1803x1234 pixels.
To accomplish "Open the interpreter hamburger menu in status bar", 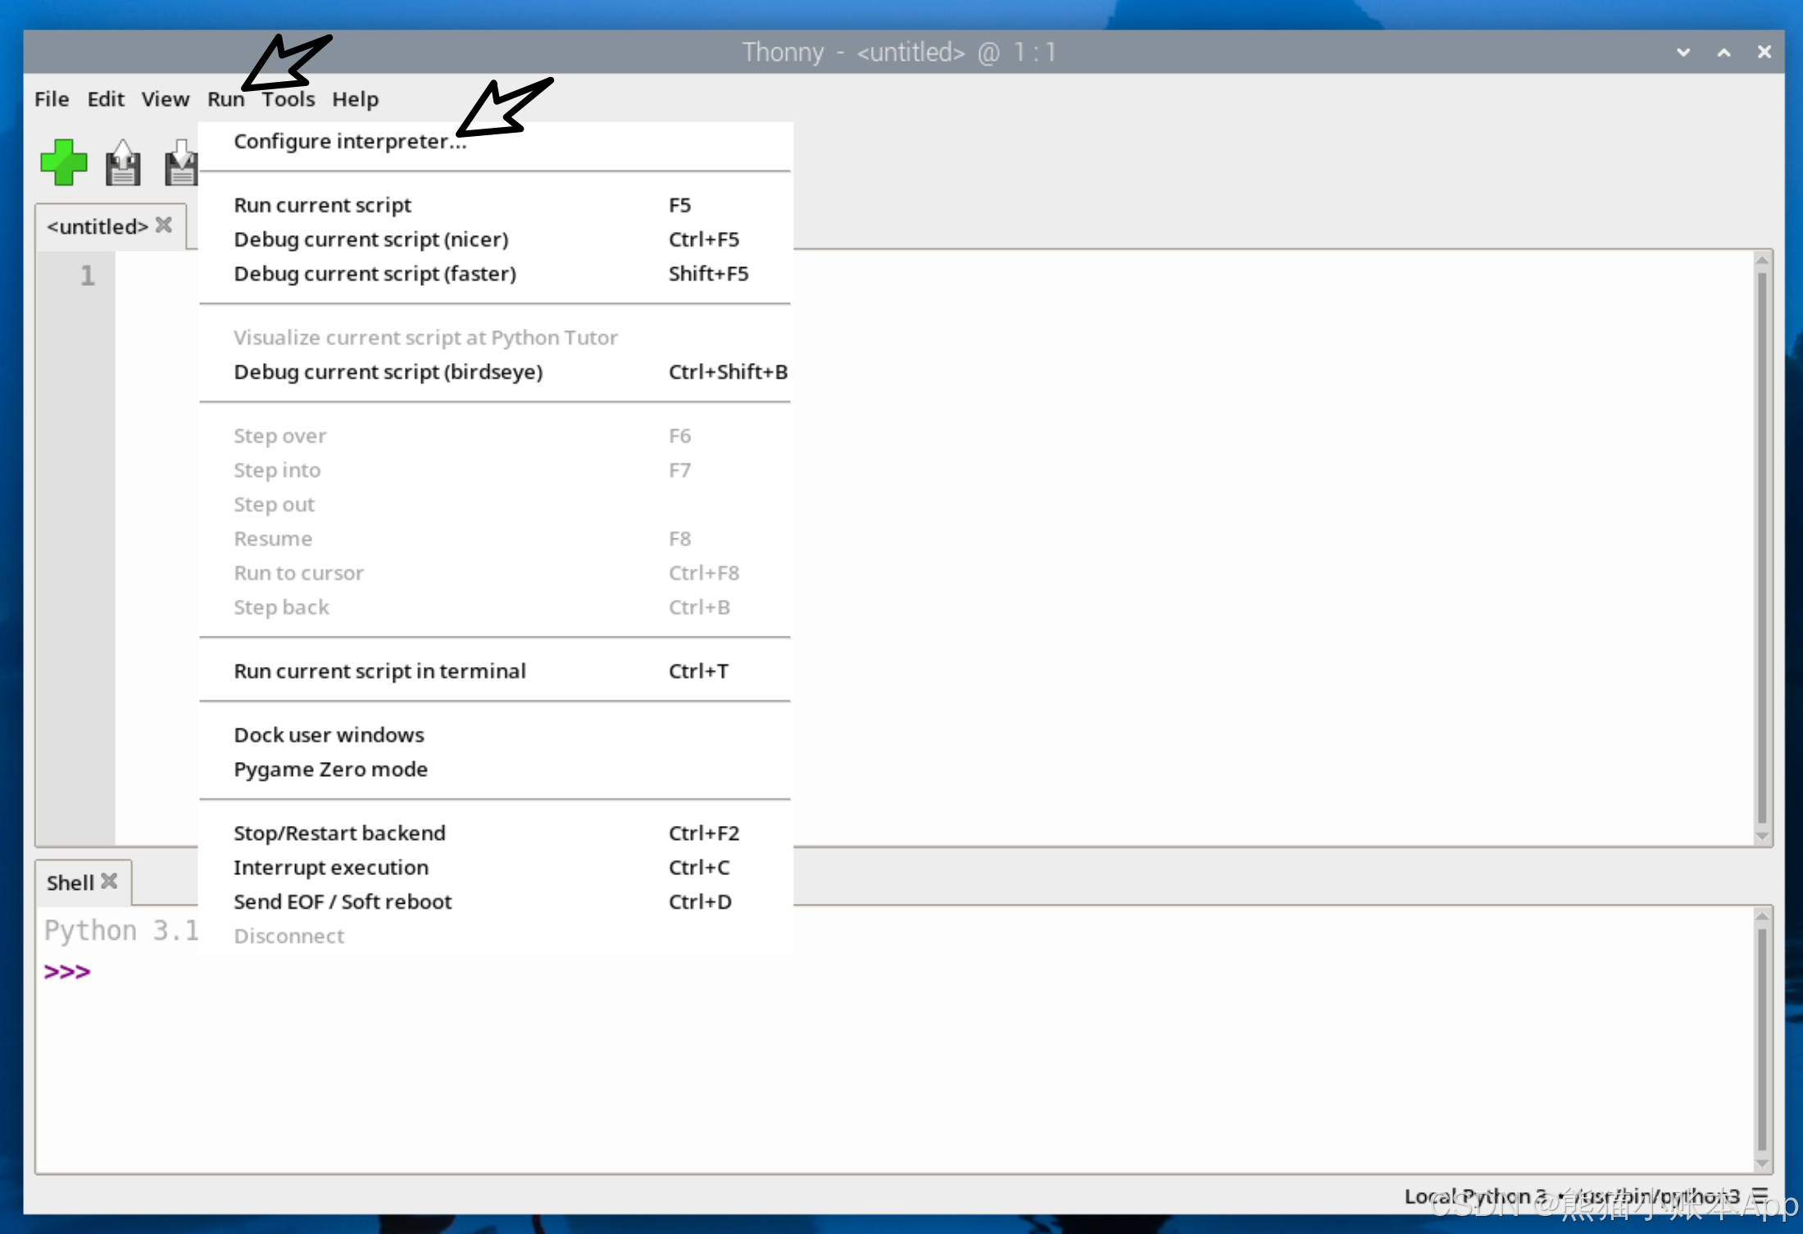I will [1760, 1195].
